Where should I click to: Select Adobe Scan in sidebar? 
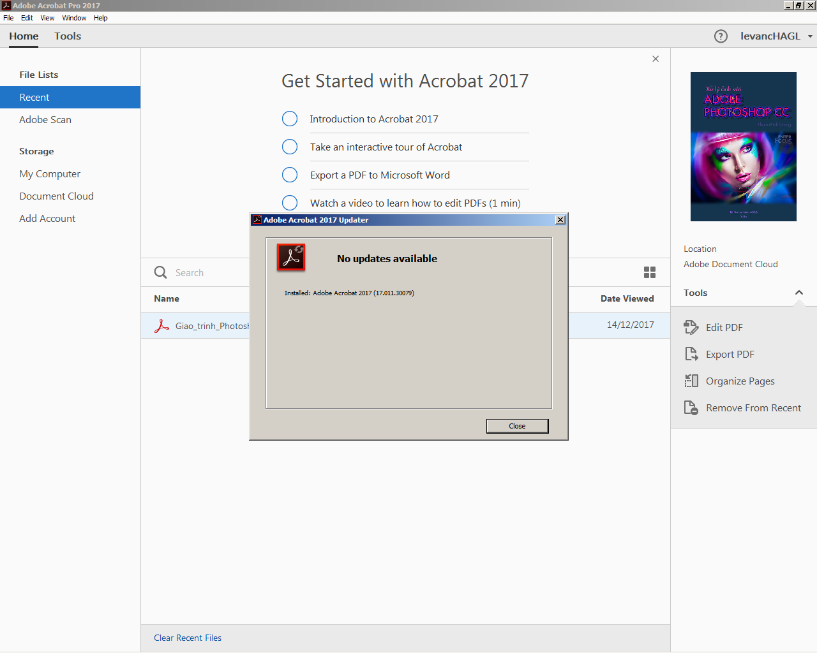(45, 119)
